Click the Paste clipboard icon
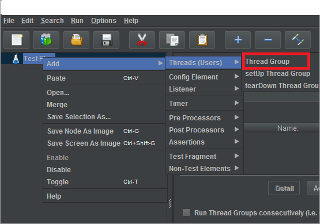 (x=202, y=40)
